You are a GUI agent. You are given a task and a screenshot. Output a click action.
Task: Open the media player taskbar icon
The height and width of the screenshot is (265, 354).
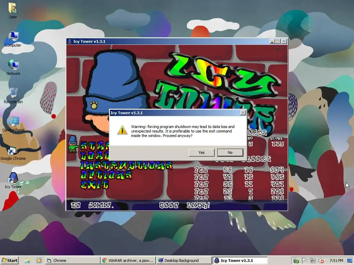tap(39, 261)
